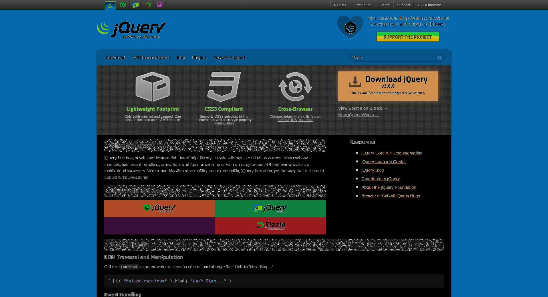This screenshot has height=297, width=548.
Task: Go to API Documentation in navigation bar
Action: 151,58
